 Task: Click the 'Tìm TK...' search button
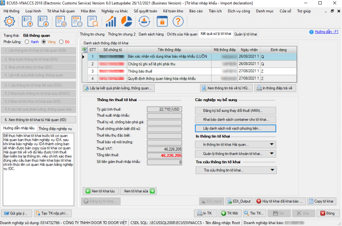[255, 213]
